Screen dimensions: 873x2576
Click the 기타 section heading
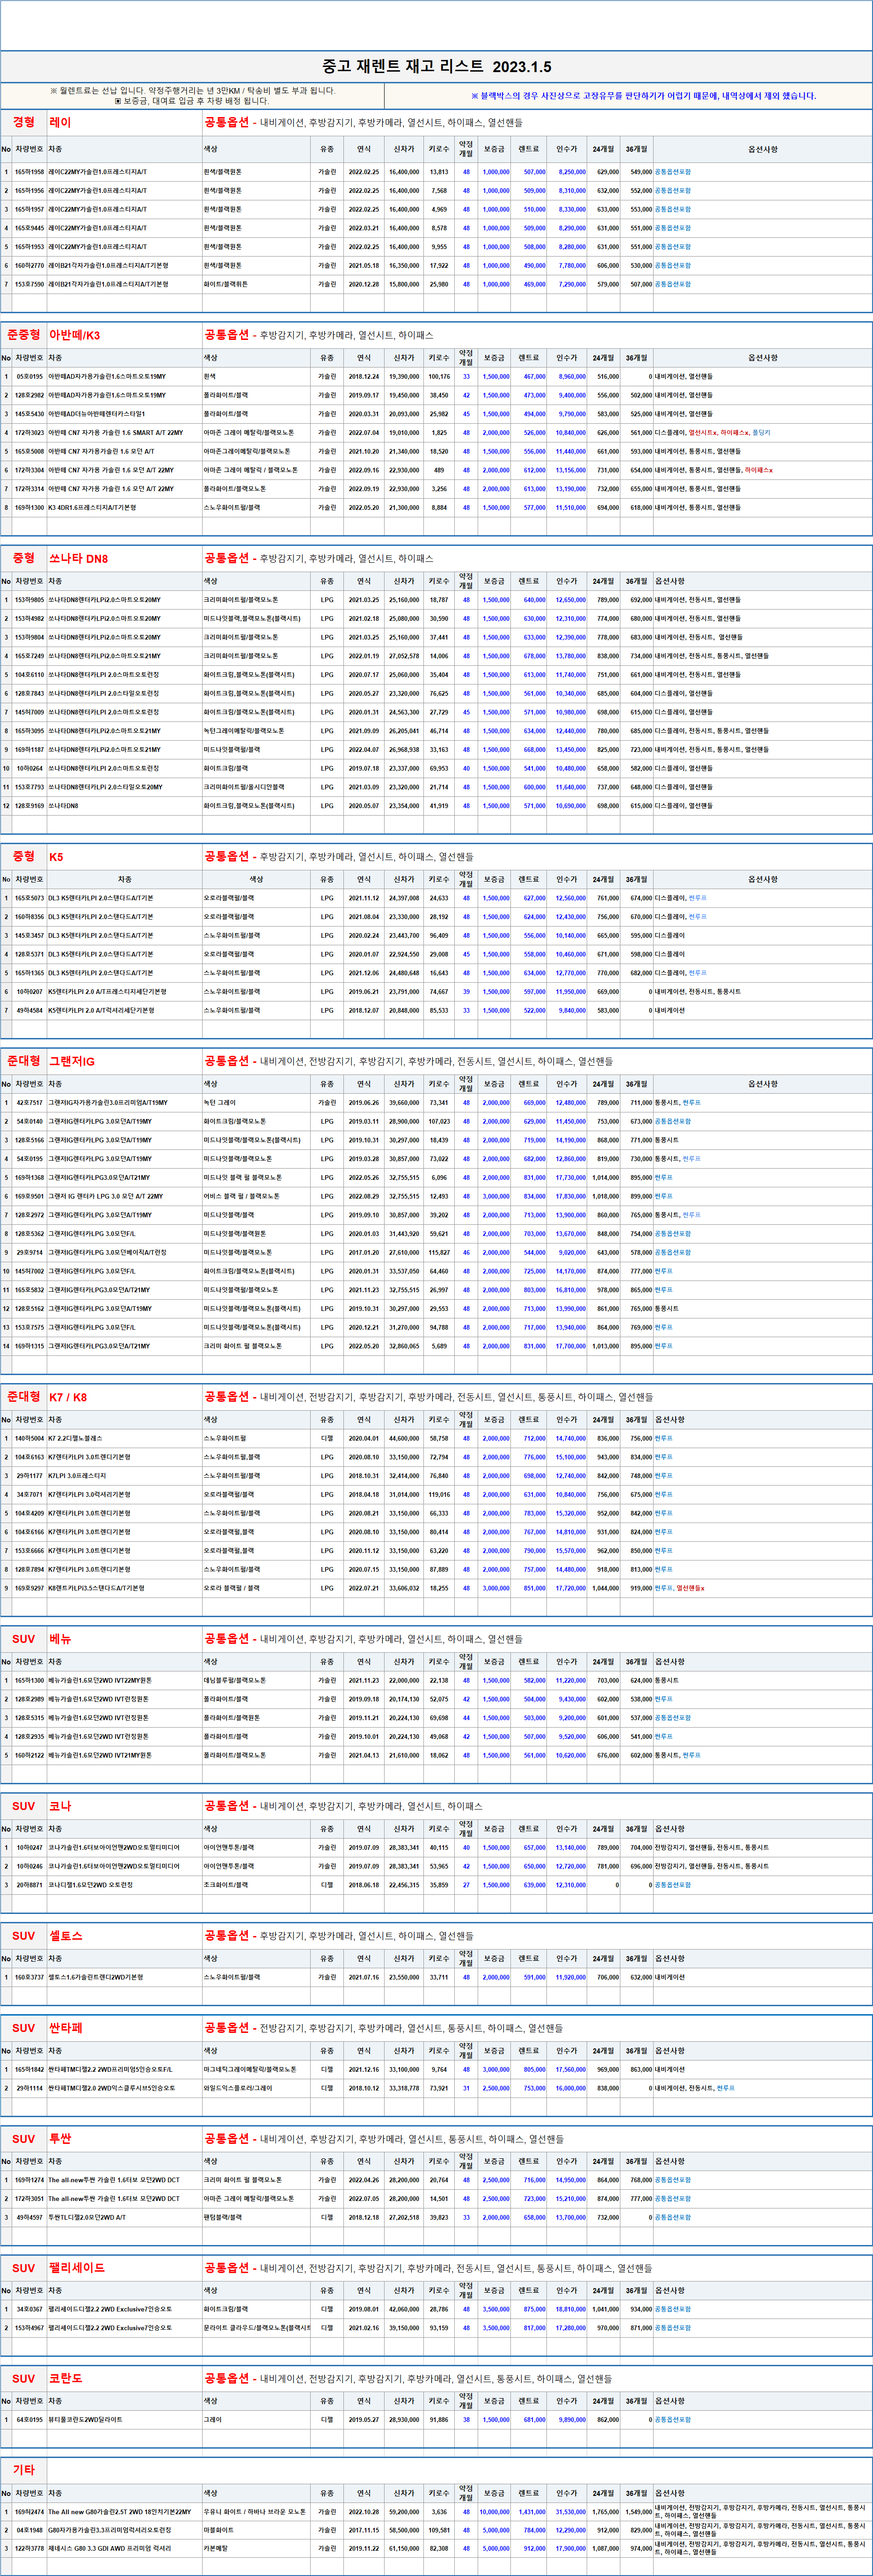(x=24, y=2471)
